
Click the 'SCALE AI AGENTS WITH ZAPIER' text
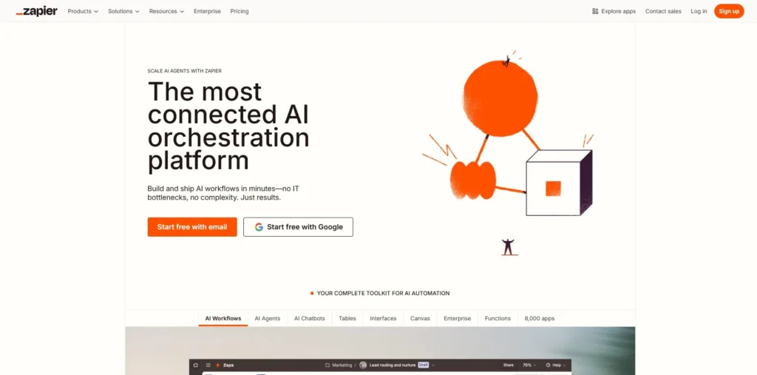click(184, 71)
